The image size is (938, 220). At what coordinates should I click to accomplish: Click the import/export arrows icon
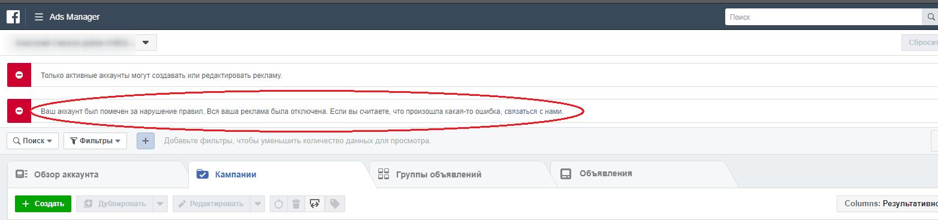coord(314,204)
